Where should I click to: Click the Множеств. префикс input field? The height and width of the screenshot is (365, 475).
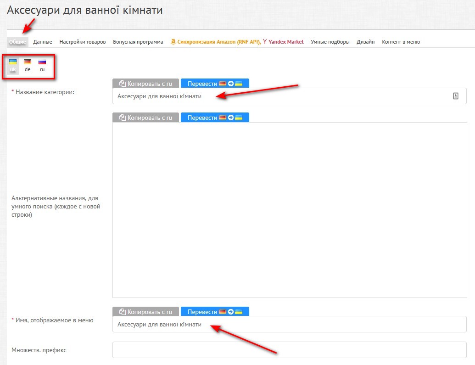click(x=289, y=350)
